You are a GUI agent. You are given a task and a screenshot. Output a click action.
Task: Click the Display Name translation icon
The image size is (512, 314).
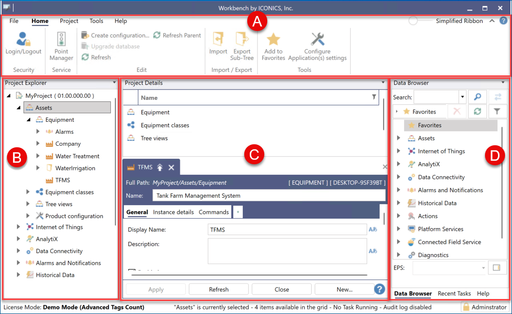373,230
